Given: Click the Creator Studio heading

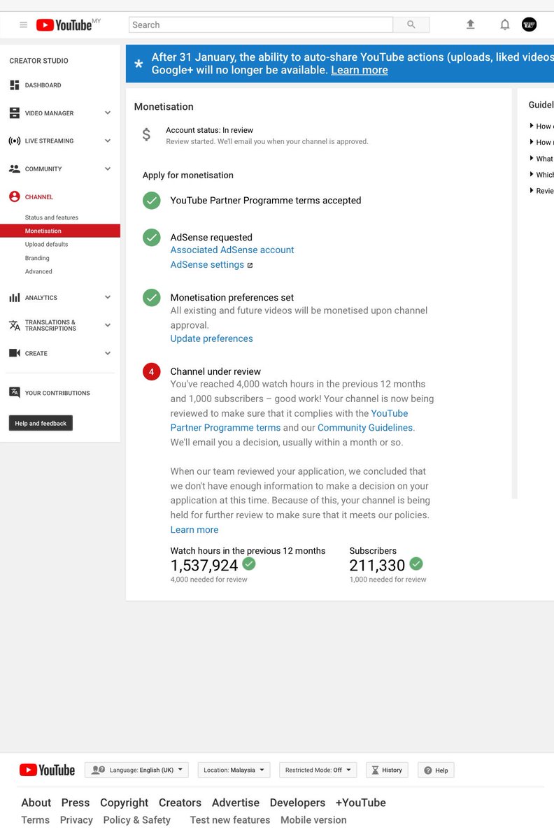Looking at the screenshot, I should point(38,61).
